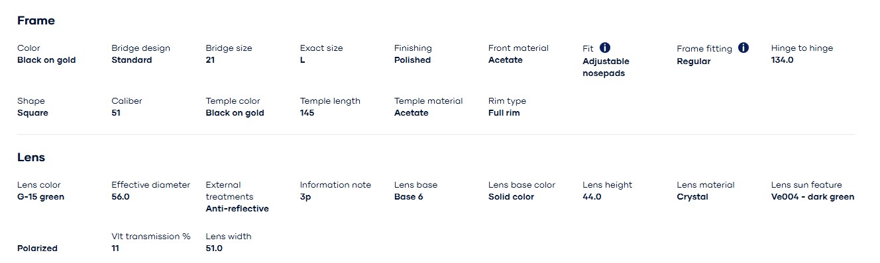880x263 pixels.
Task: Select the Full rim type value
Action: click(x=504, y=113)
